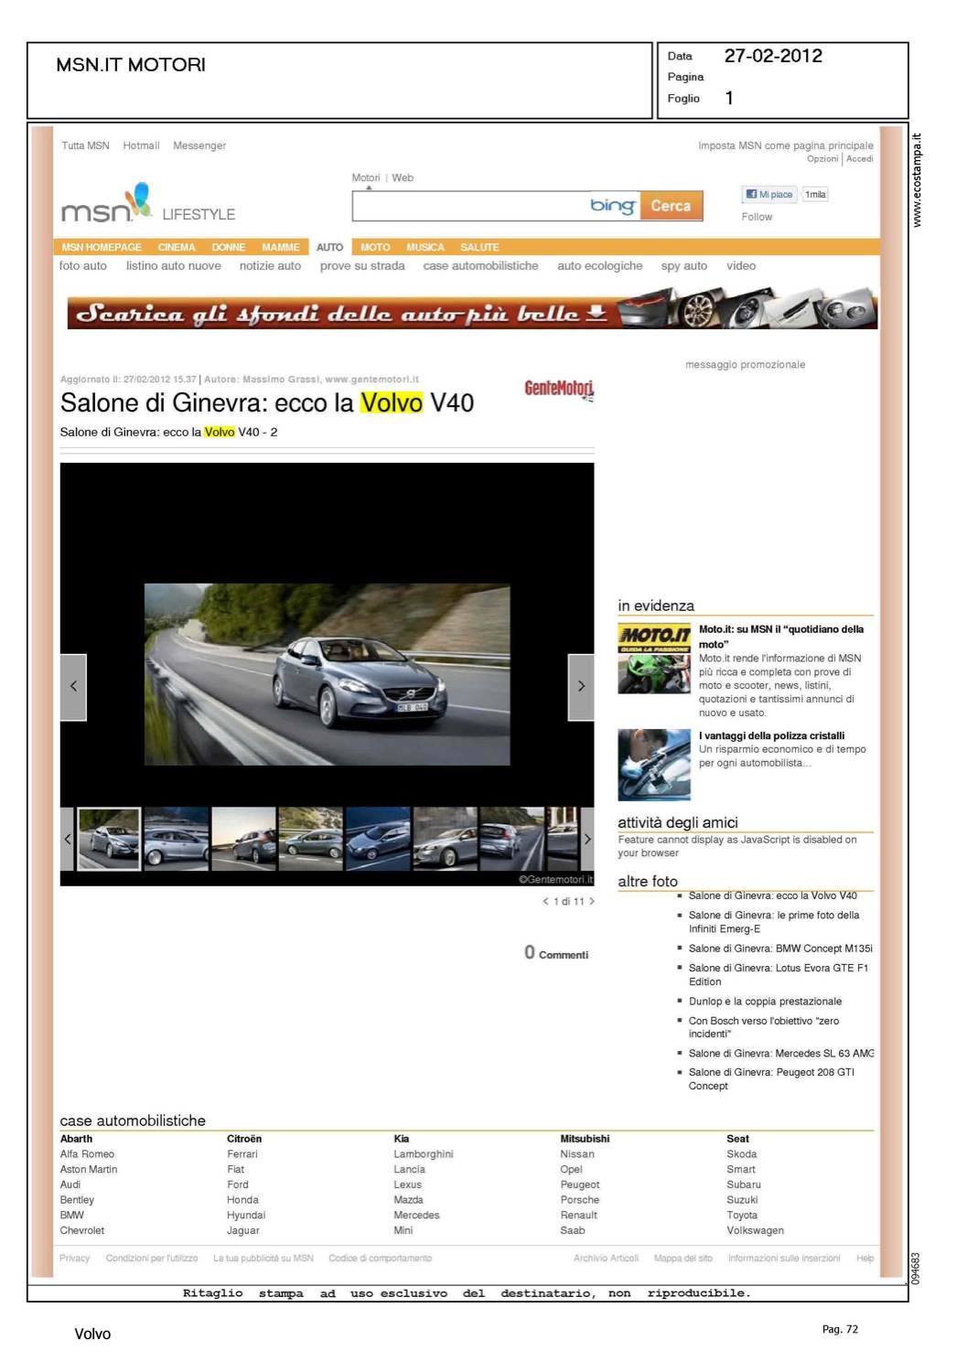This screenshot has width=978, height=1372.
Task: Select the first gallery thumbnail
Action: pyautogui.click(x=109, y=839)
